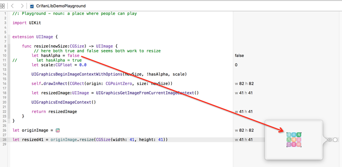Click result "w 41 h 41" for resized41
Screen dimensions: 342x167
244,140
